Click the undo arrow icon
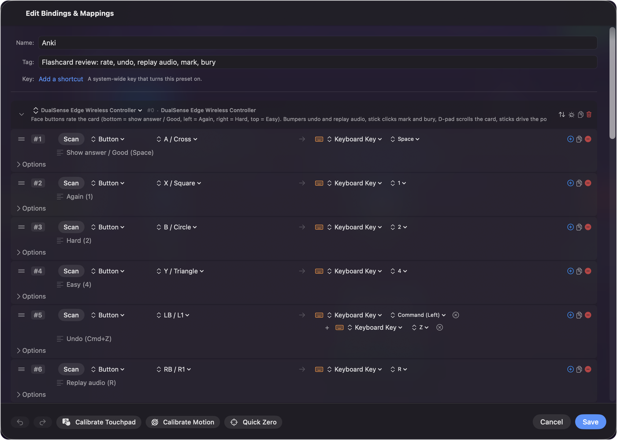617x440 pixels. pyautogui.click(x=20, y=422)
